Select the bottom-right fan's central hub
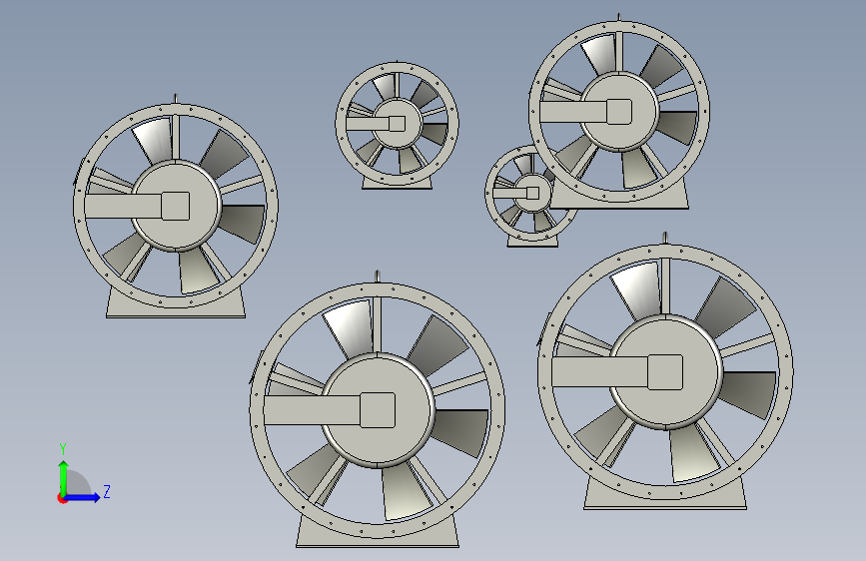Screen dimensions: 866x561 click(665, 372)
